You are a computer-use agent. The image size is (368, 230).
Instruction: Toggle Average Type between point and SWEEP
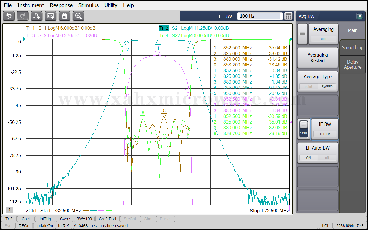pos(318,86)
